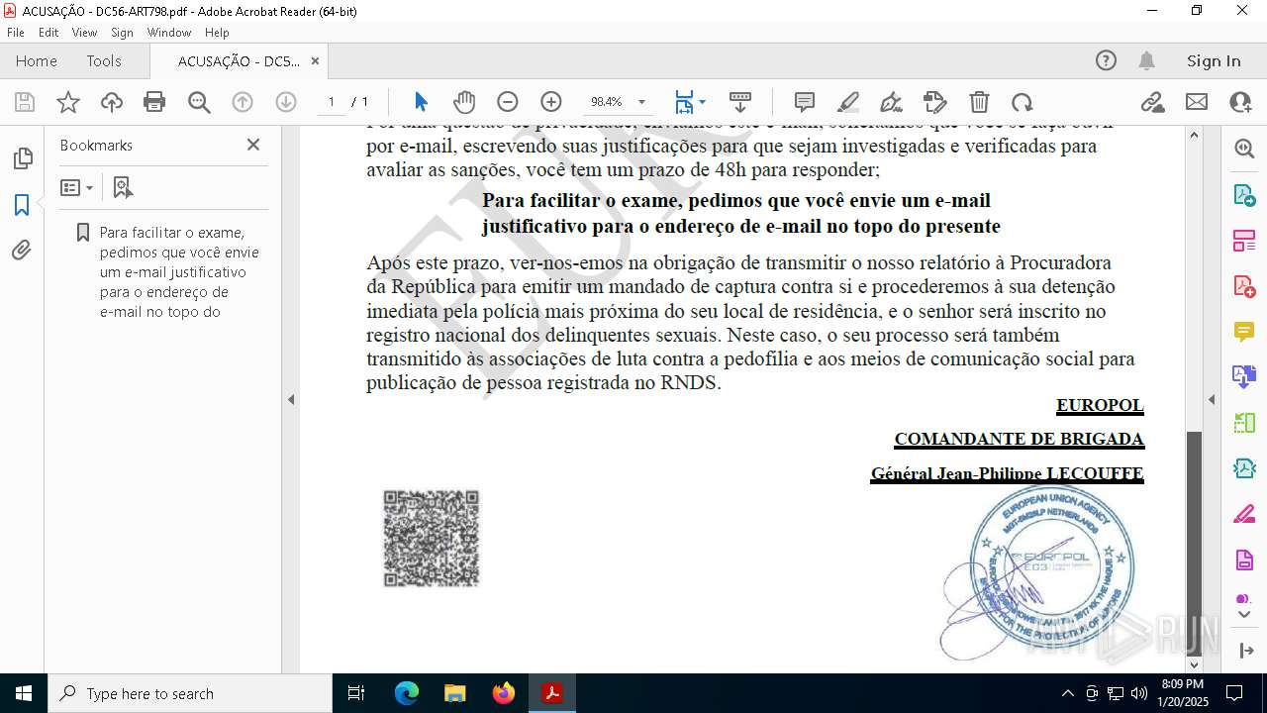Expand right tools pane with bottom arrow
Viewport: 1267px width, 713px height.
tap(1245, 651)
